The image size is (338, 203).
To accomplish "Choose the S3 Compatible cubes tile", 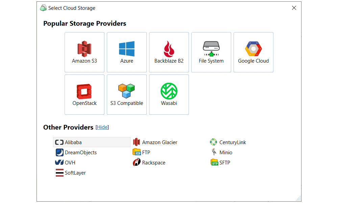I will pos(126,94).
